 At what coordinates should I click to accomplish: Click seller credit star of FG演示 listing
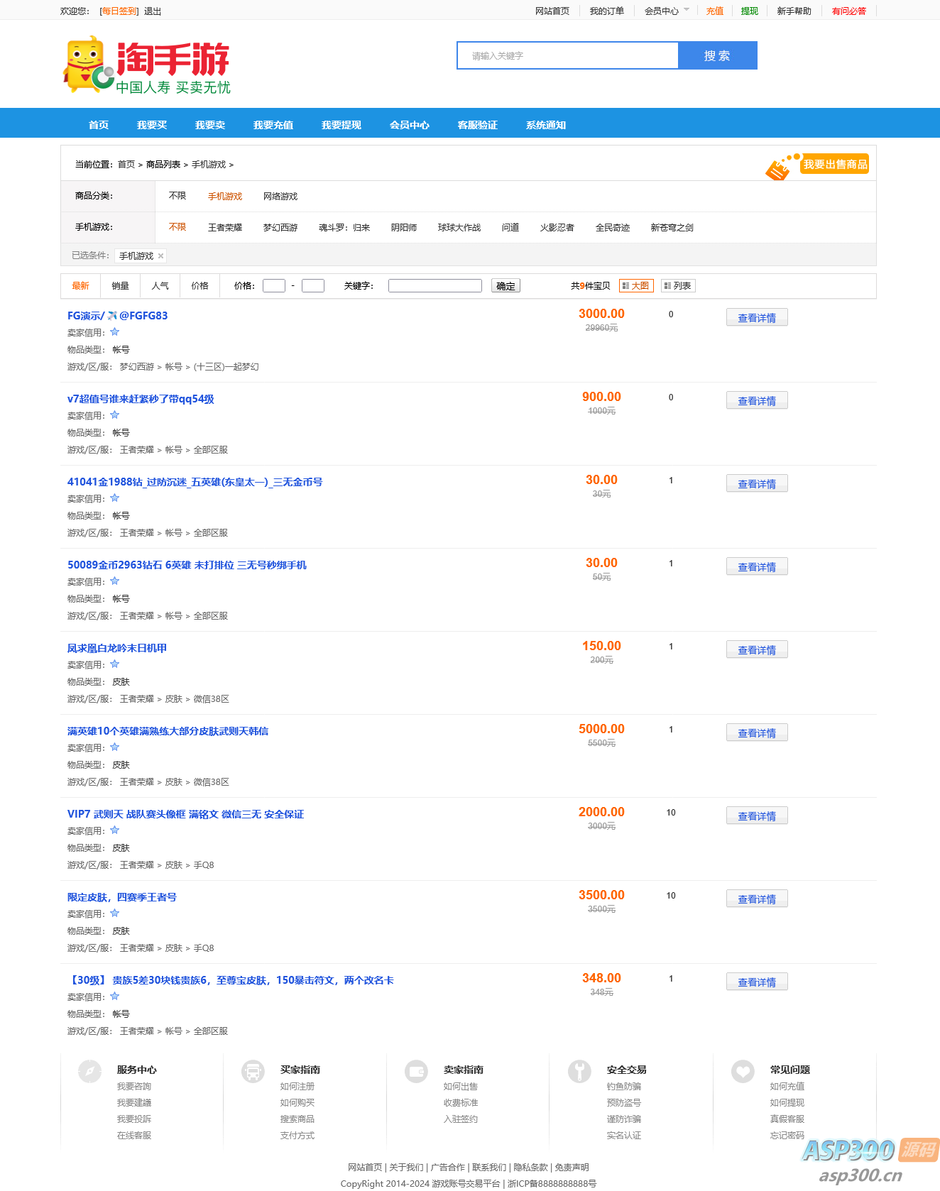click(114, 332)
